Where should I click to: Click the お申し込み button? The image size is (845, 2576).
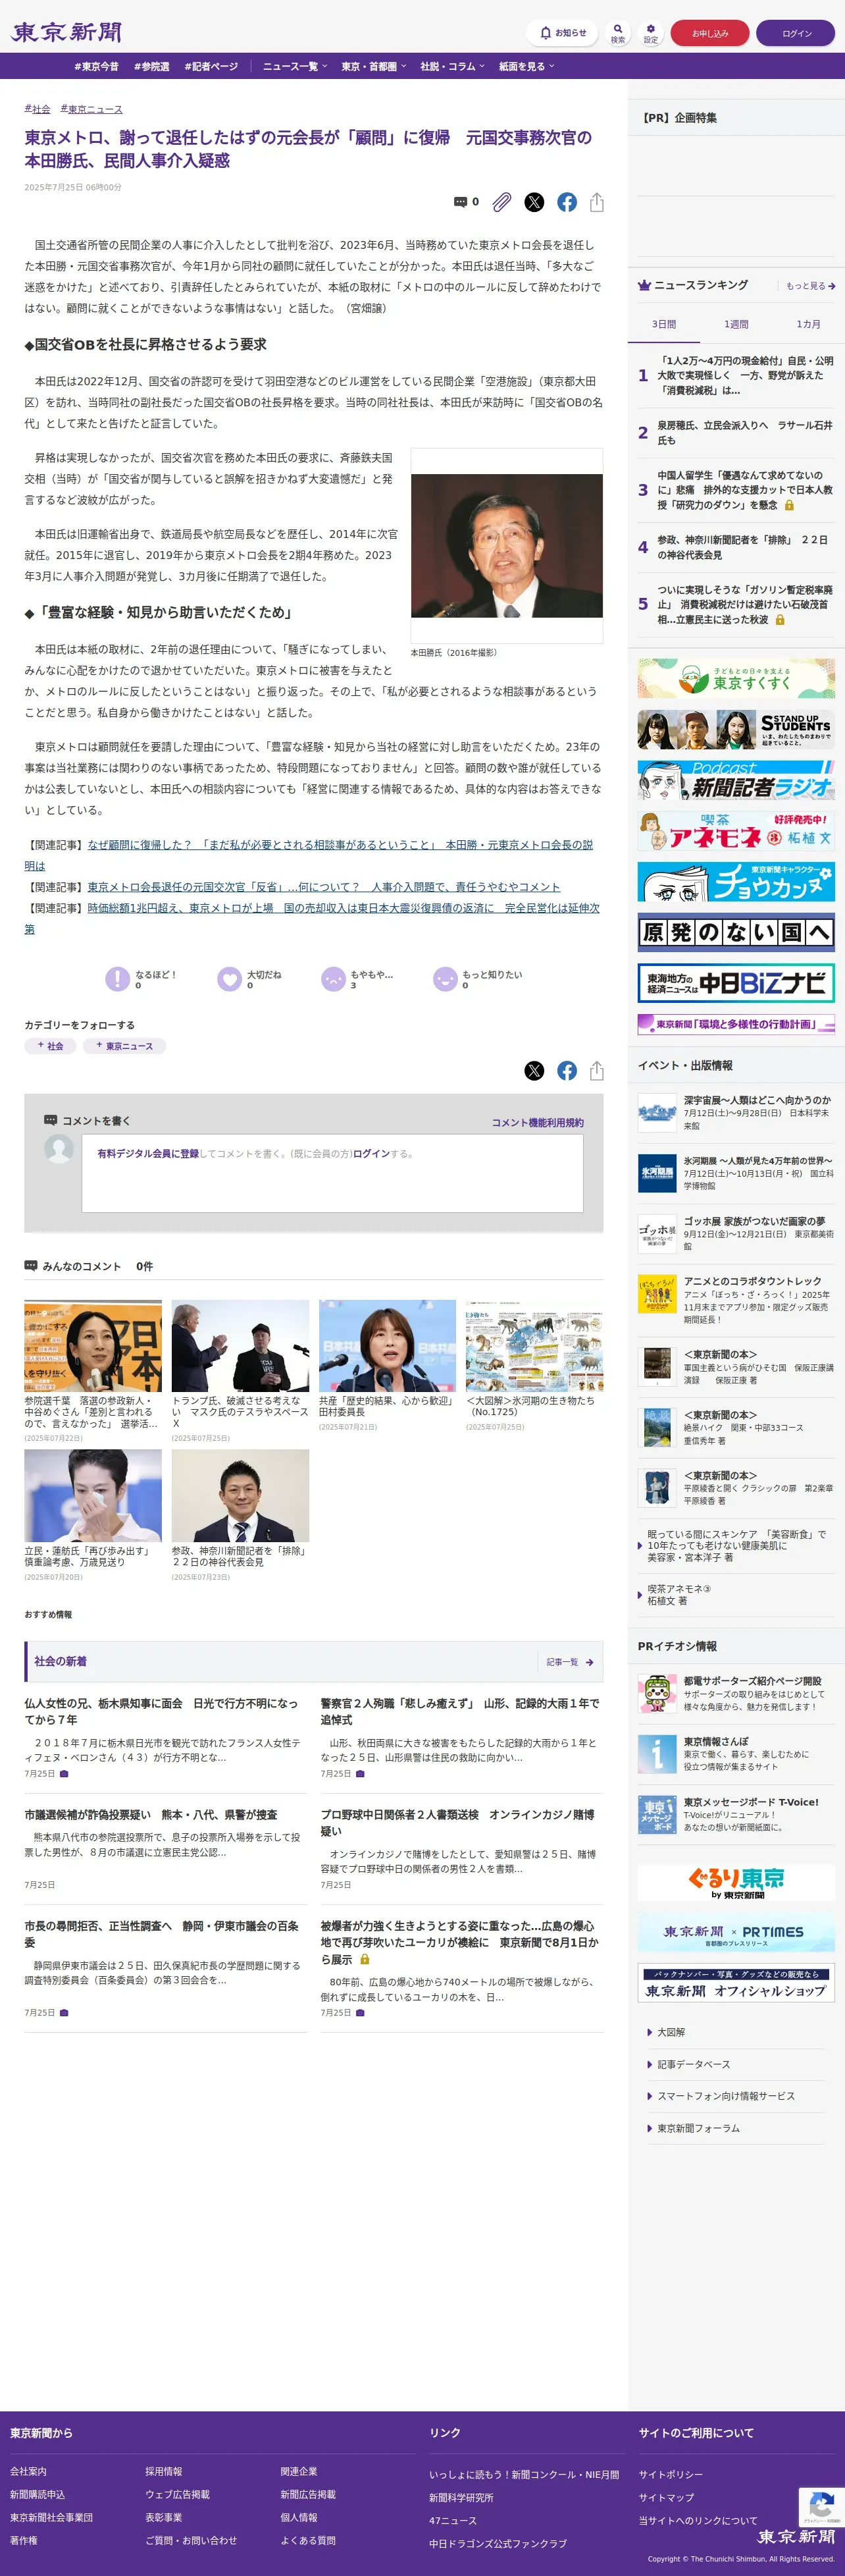coord(710,33)
